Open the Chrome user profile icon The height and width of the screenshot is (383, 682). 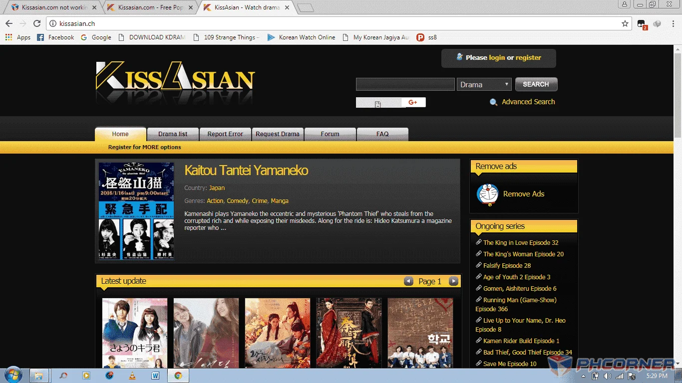coord(625,4)
